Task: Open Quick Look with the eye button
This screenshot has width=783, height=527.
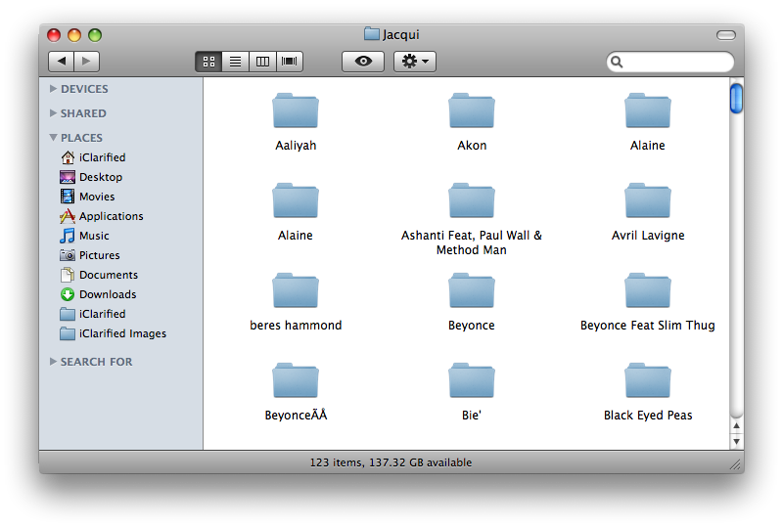Action: click(x=363, y=62)
